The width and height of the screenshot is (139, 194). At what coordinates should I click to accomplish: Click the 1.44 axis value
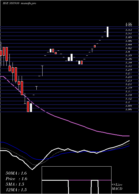(128, 44)
